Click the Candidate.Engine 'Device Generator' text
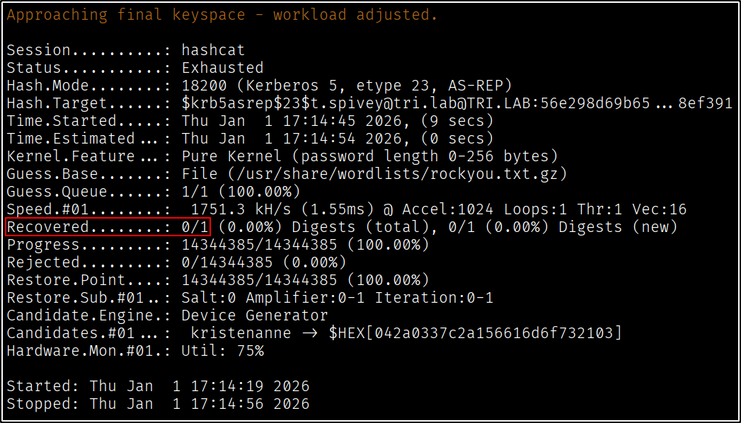Viewport: 741px width, 423px height. click(x=255, y=315)
